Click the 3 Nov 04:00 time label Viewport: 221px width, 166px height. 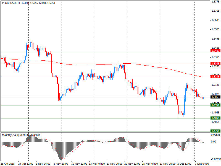(43, 164)
